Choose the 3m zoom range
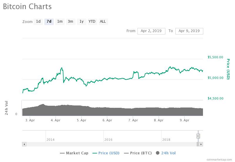This screenshot has height=162, width=235. point(70,22)
